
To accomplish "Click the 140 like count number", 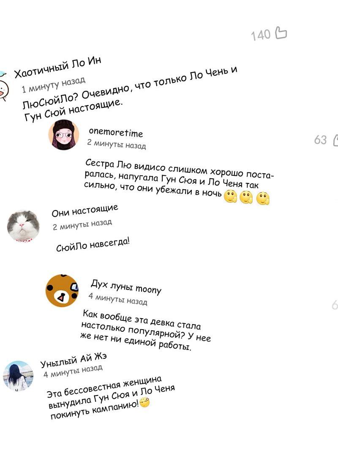I will point(261,35).
